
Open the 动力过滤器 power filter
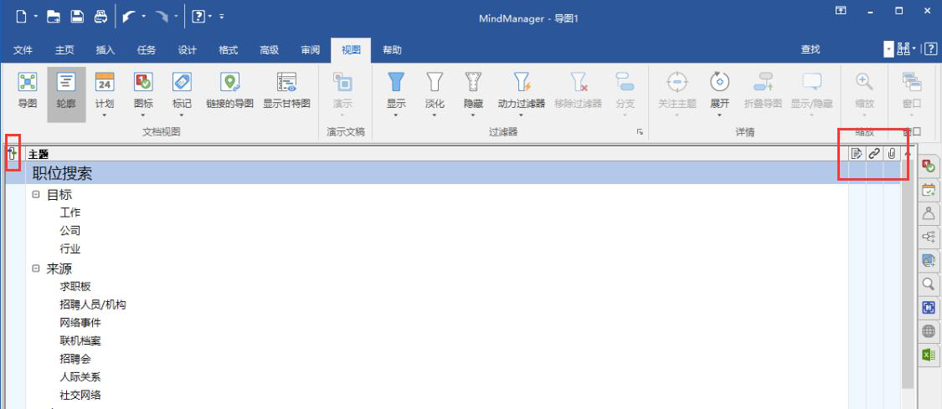pyautogui.click(x=521, y=90)
